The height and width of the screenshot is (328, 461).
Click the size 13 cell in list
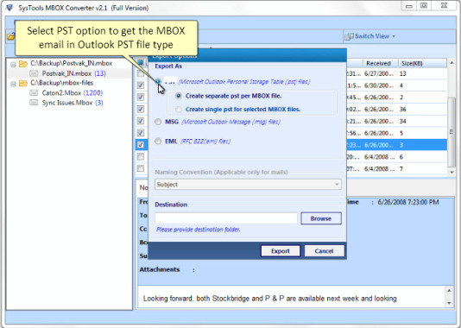403,73
